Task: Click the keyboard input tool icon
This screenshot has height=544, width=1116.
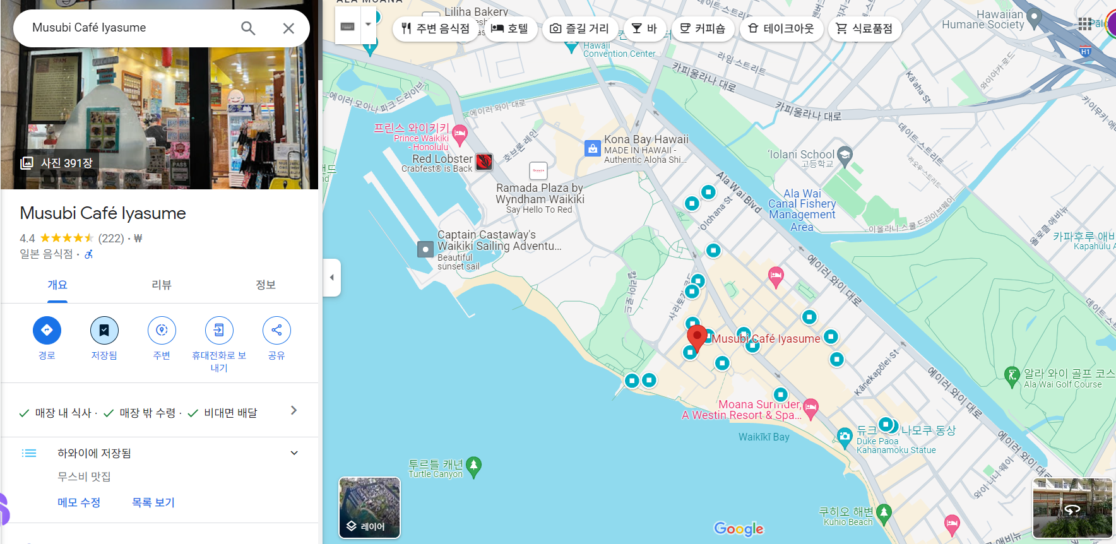Action: pos(348,26)
